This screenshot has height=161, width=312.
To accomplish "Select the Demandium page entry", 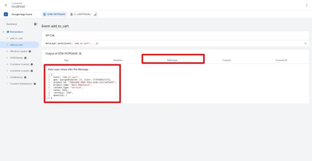I will (16, 32).
